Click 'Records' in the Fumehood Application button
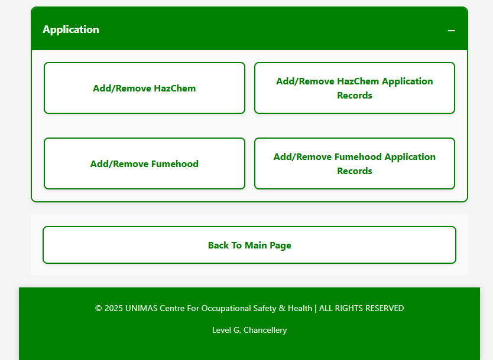493x360 pixels. (355, 171)
